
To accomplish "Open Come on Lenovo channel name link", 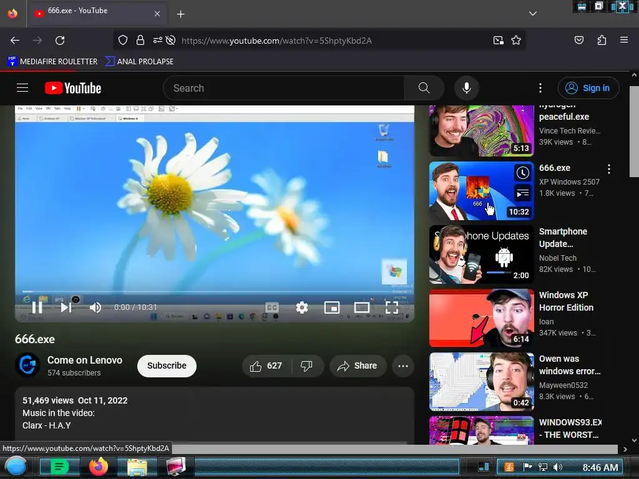I will click(85, 360).
